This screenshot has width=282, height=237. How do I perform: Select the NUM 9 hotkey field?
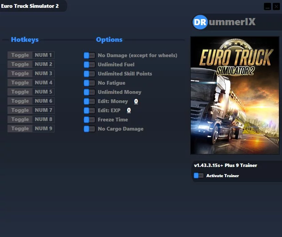(43, 129)
